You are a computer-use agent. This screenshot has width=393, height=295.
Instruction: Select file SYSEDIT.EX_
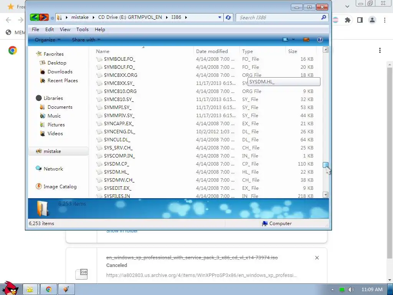point(117,188)
